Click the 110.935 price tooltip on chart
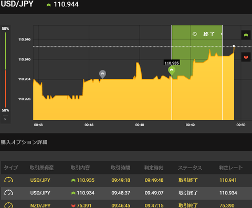Screen dimensions: 252x208 click(172, 63)
